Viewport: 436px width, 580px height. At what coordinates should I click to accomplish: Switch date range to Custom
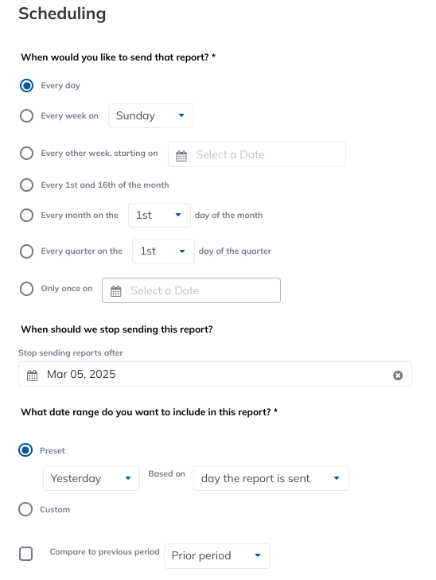click(x=25, y=509)
